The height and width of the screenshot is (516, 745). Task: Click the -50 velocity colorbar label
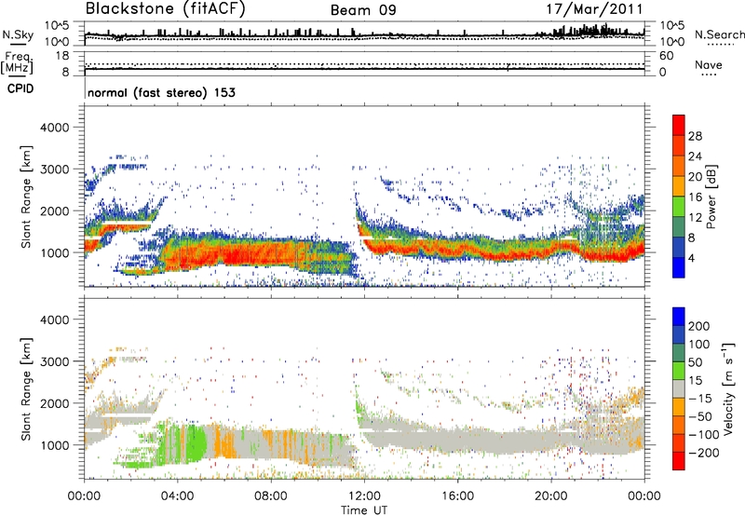pyautogui.click(x=700, y=416)
